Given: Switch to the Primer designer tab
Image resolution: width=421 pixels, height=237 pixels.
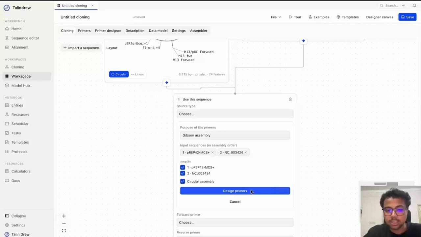Looking at the screenshot, I should (108, 31).
